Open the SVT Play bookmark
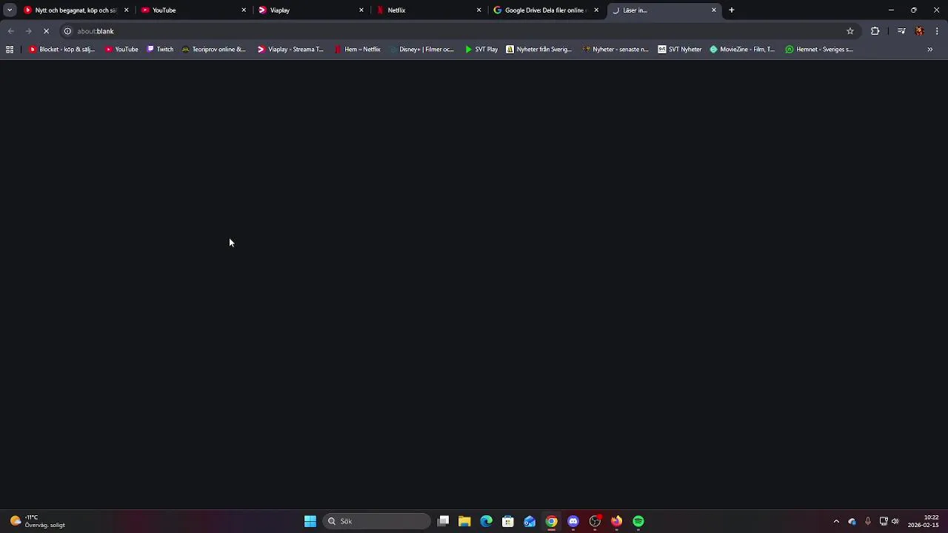The image size is (948, 533). (x=481, y=50)
